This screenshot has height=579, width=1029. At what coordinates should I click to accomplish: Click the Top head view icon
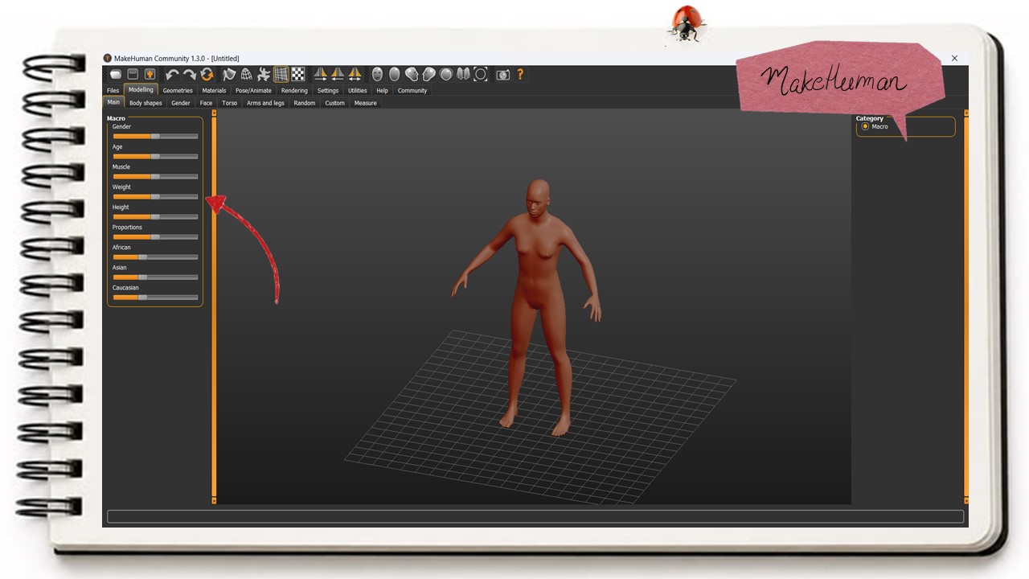coord(446,75)
